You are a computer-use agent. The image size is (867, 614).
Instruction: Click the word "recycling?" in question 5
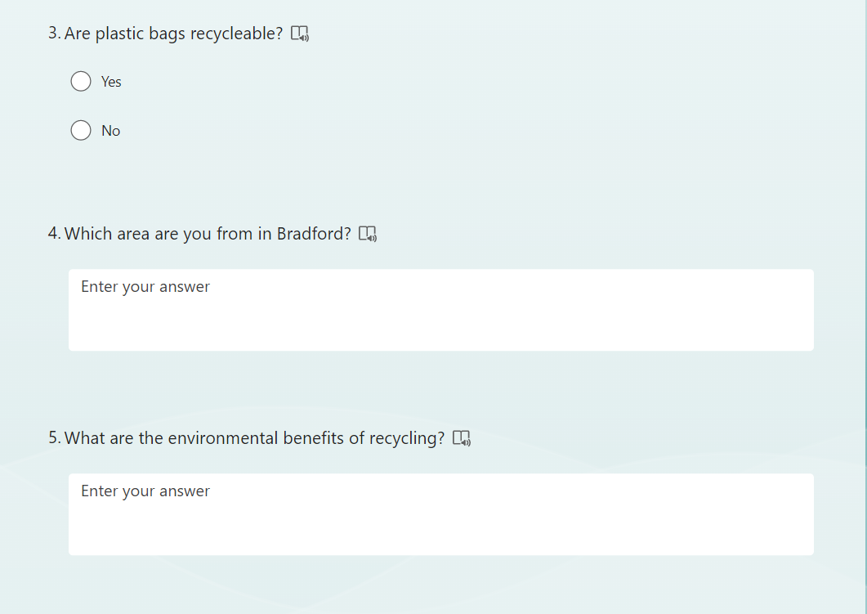(x=407, y=438)
